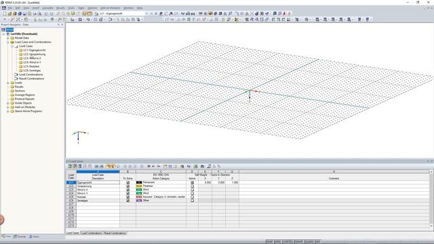Image resolution: width=434 pixels, height=244 pixels.
Task: Click the black Permanent color swatch
Action: coord(139,182)
